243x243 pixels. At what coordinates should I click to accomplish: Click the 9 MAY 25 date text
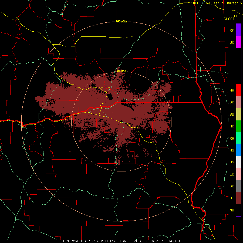[156, 241]
